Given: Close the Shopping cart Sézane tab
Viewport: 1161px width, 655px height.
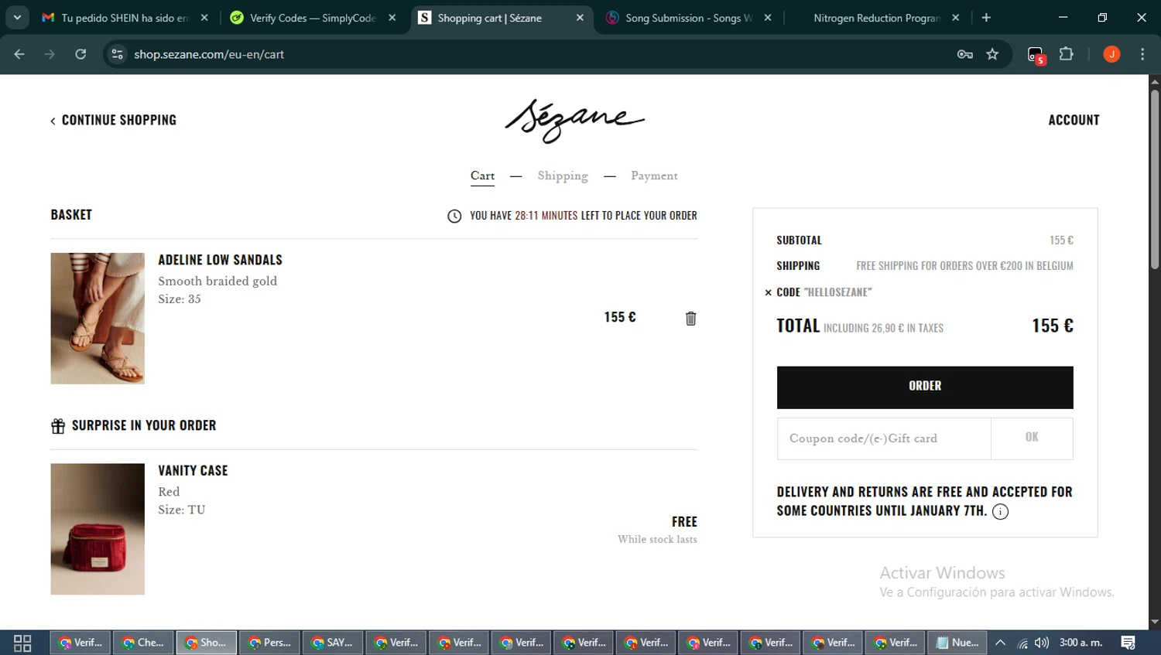Looking at the screenshot, I should [580, 18].
